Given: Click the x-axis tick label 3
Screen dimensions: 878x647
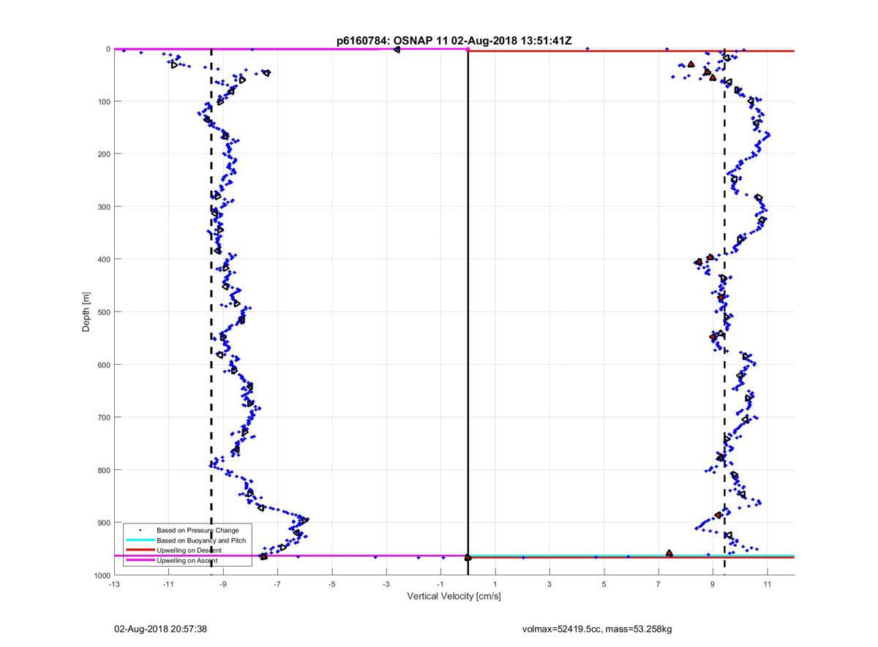Looking at the screenshot, I should (549, 584).
